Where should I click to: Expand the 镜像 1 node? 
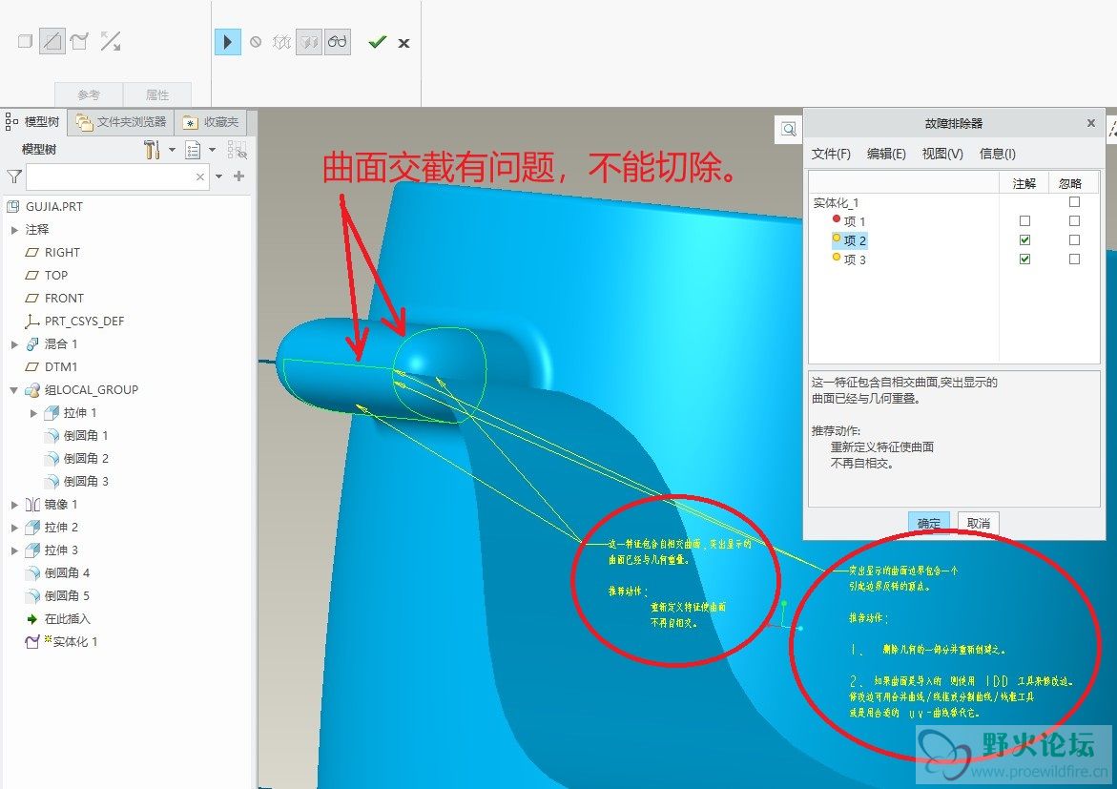(14, 505)
